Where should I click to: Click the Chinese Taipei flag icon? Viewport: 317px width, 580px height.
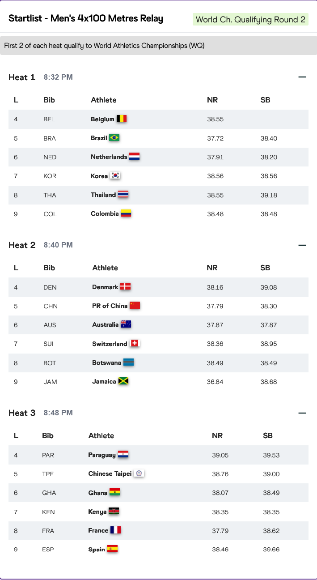click(139, 473)
